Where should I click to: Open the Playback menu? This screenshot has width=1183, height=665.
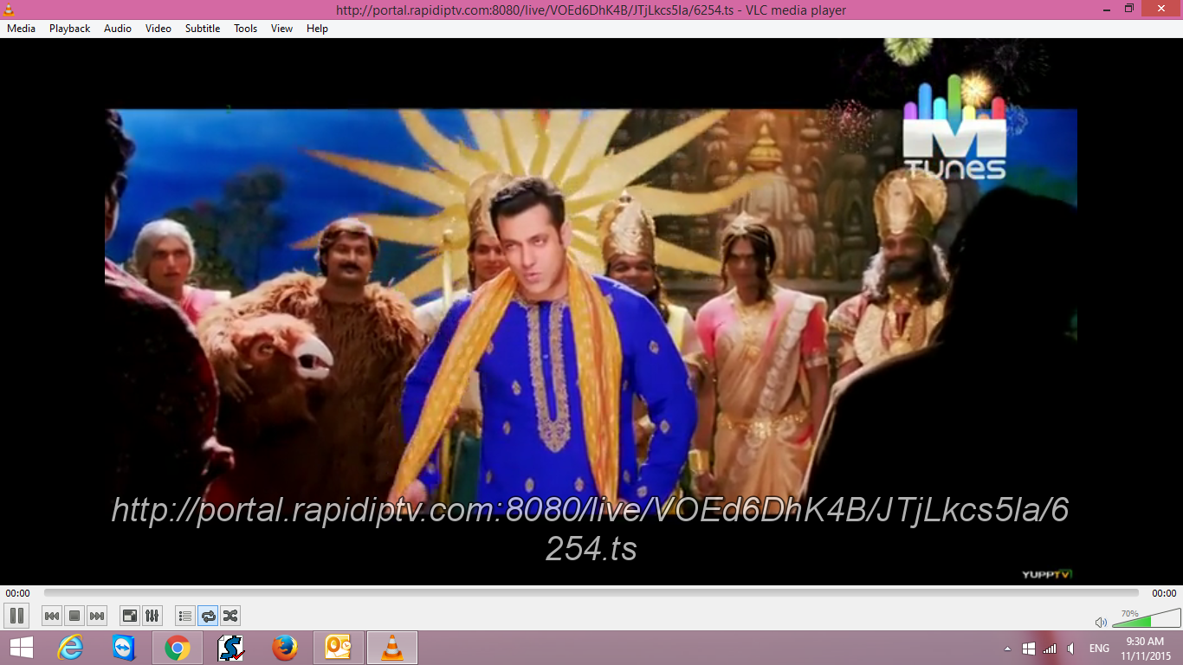[x=69, y=29]
